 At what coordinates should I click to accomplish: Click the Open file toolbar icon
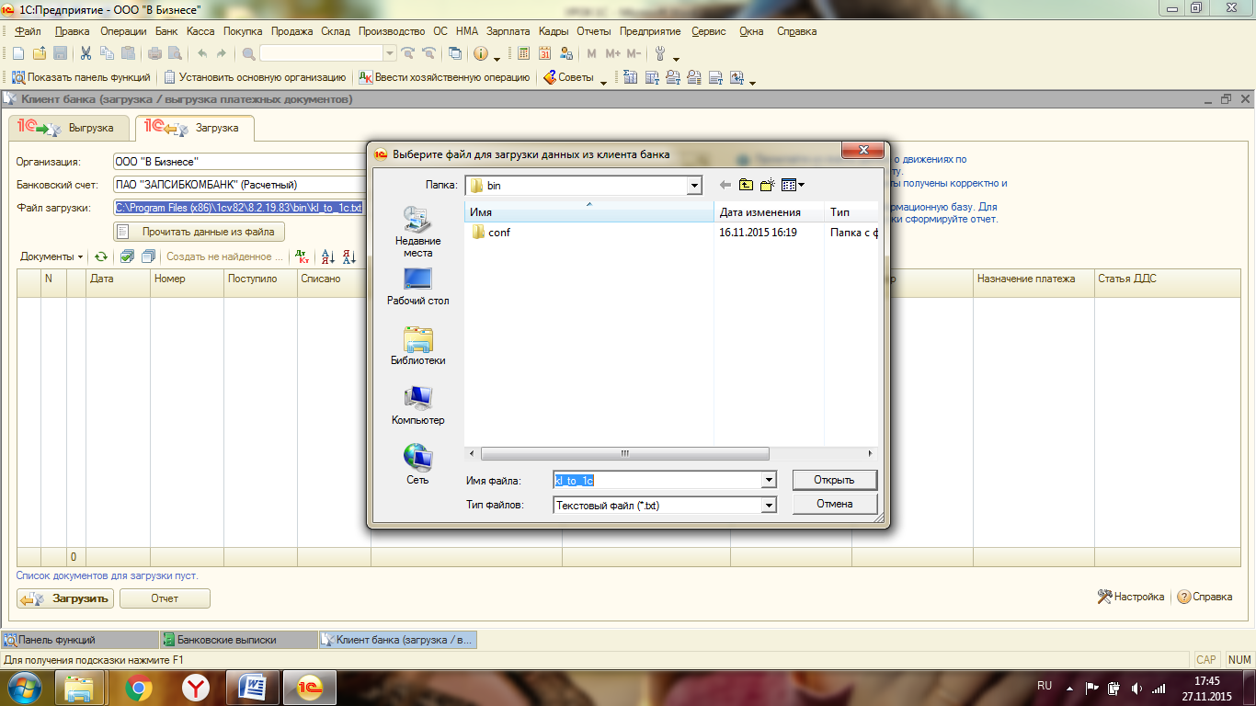pyautogui.click(x=39, y=53)
